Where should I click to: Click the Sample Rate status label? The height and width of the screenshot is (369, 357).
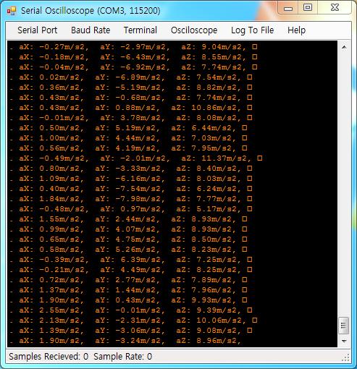pyautogui.click(x=122, y=357)
